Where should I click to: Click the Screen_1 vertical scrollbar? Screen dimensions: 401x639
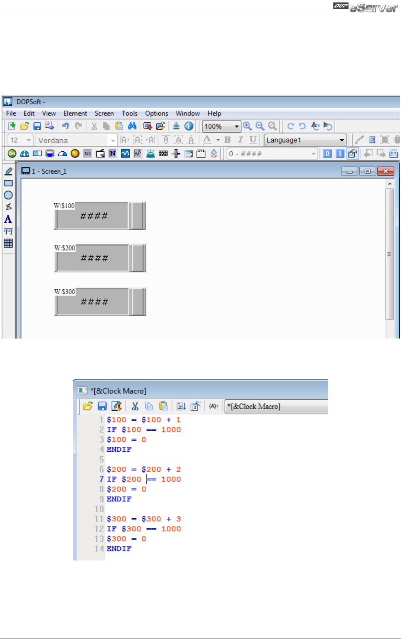tap(389, 254)
